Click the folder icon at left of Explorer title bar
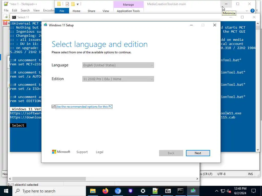The height and width of the screenshot is (196, 262). (x=59, y=4)
